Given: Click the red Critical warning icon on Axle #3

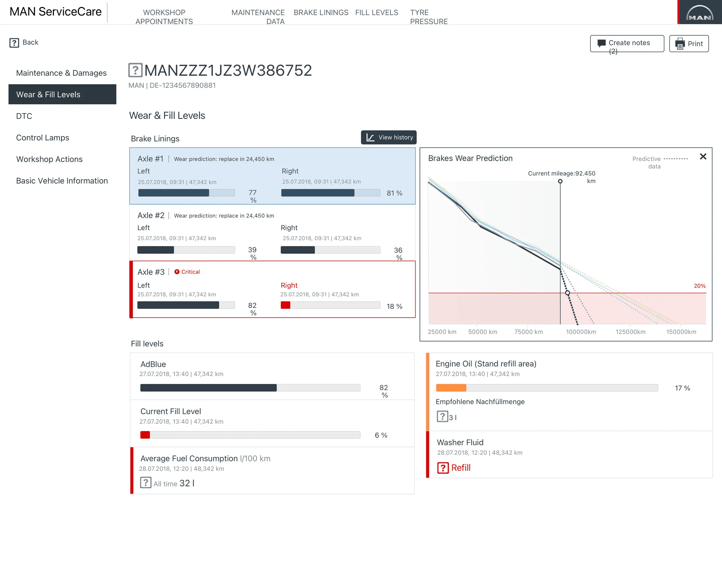Looking at the screenshot, I should (177, 272).
